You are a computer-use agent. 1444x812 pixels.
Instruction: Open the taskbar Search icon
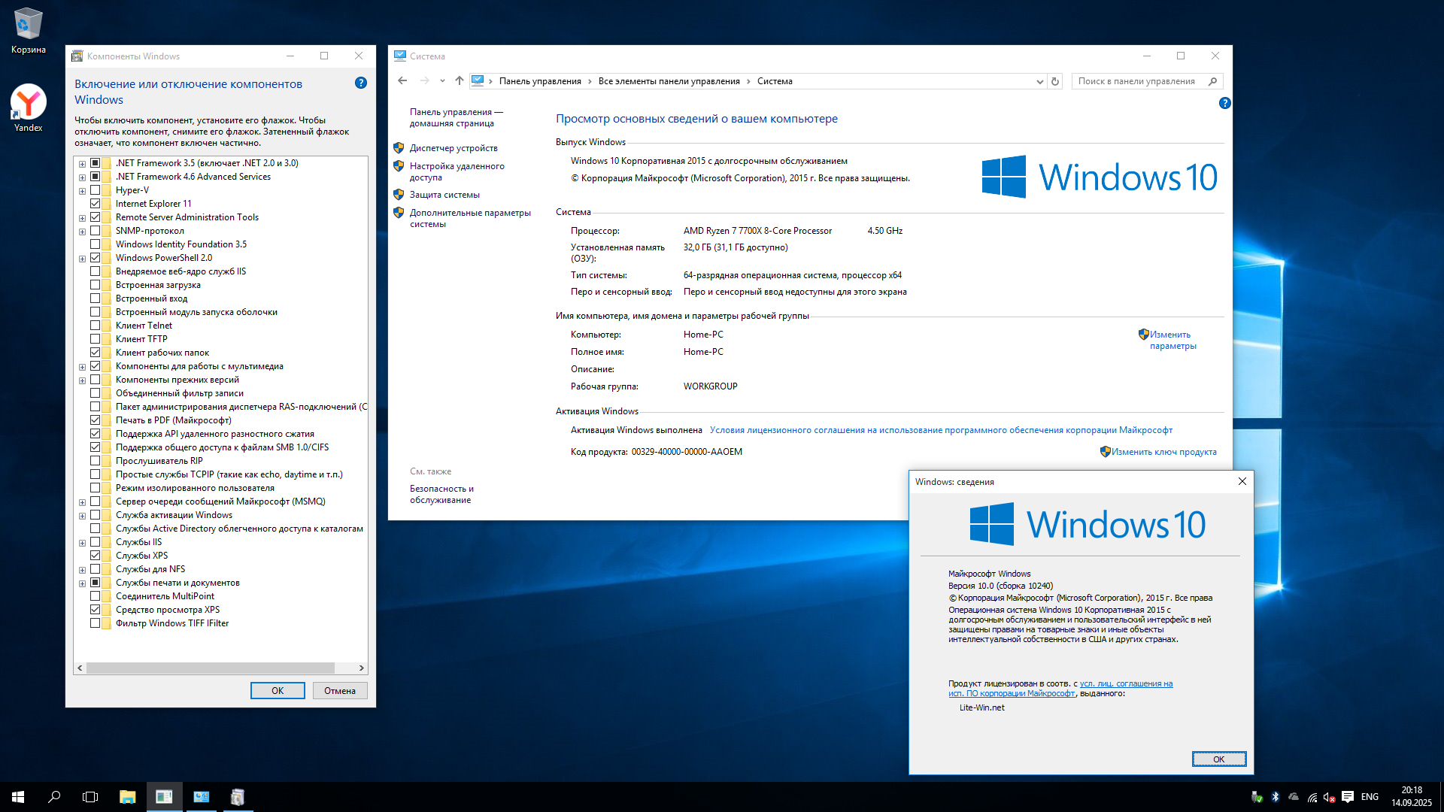point(54,797)
